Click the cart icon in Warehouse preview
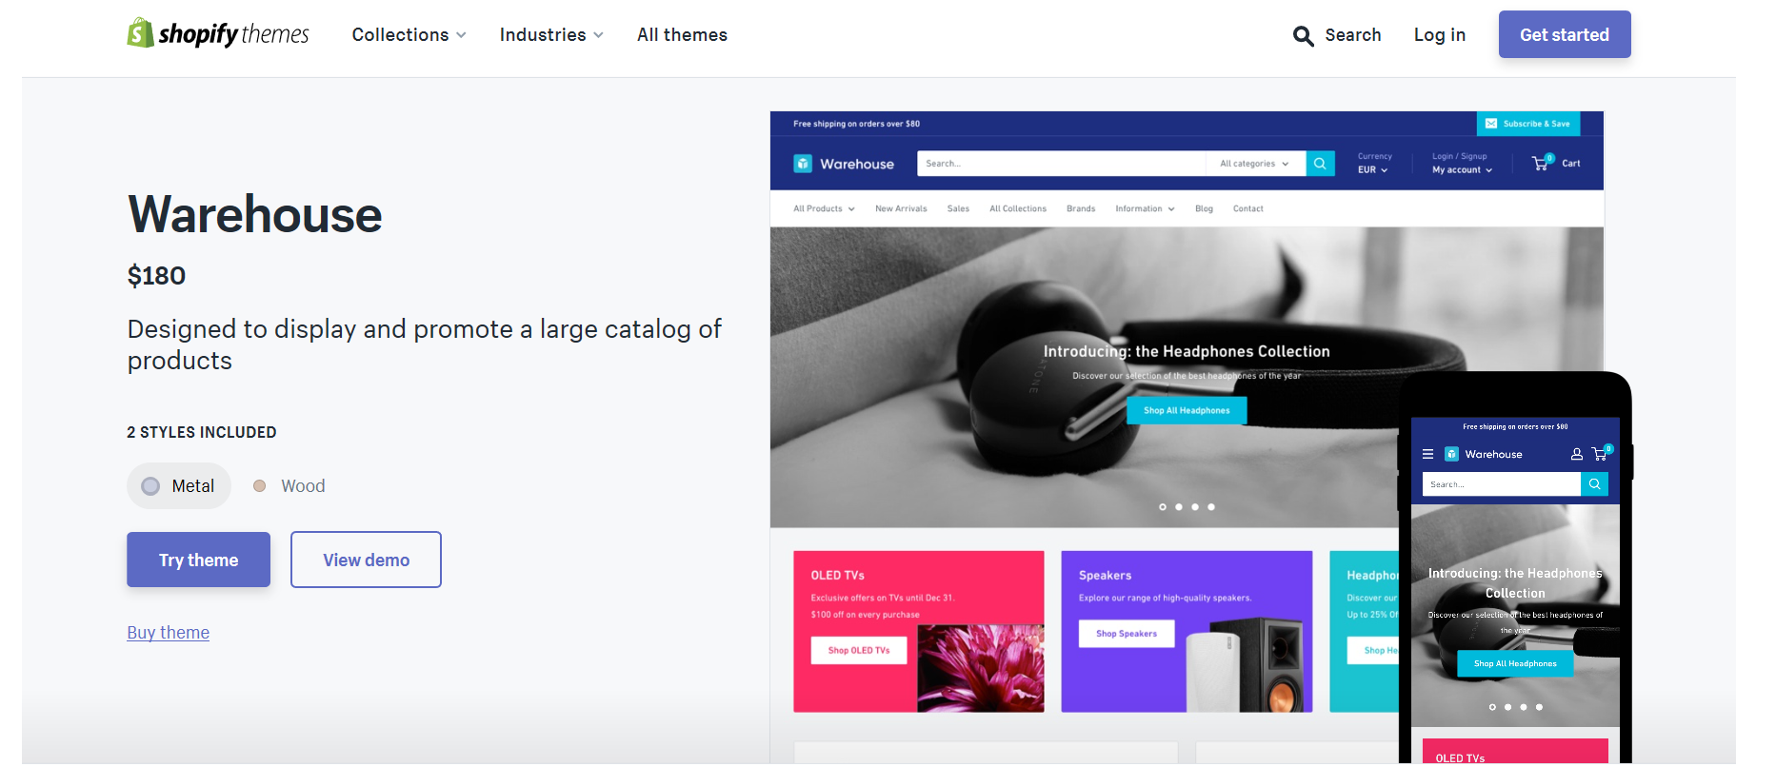This screenshot has width=1776, height=767. [x=1542, y=163]
